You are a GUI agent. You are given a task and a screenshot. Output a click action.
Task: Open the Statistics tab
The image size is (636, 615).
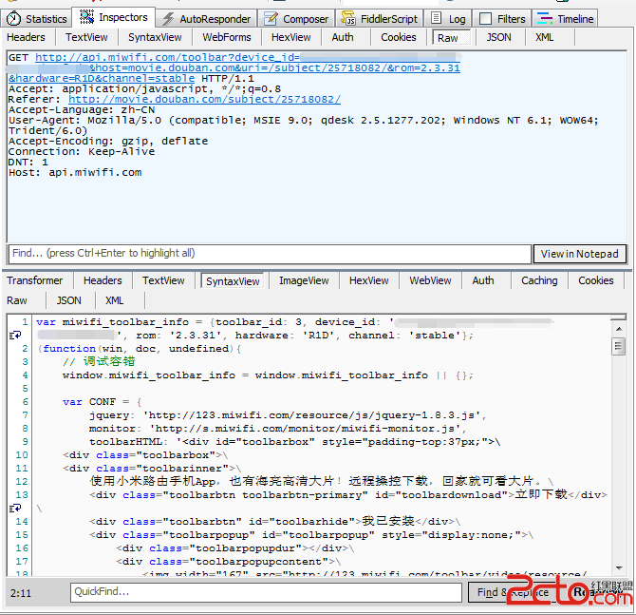(36, 19)
